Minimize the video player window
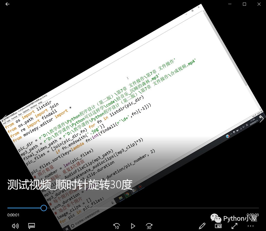The image size is (266, 231). pos(230,4)
